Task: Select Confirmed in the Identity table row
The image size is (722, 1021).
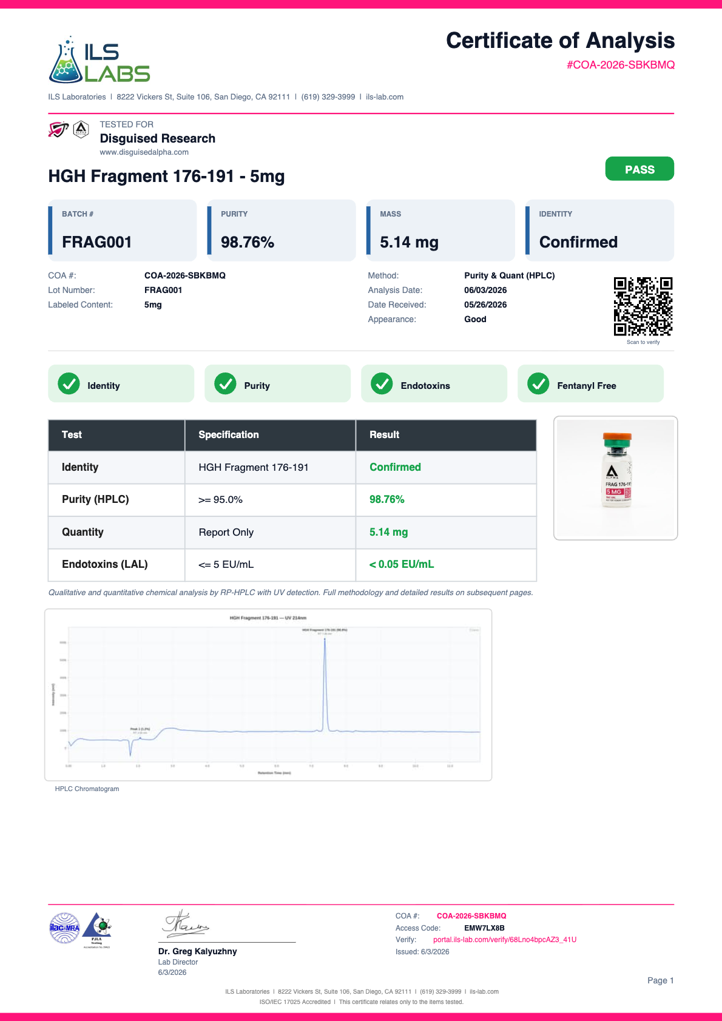Action: click(395, 467)
